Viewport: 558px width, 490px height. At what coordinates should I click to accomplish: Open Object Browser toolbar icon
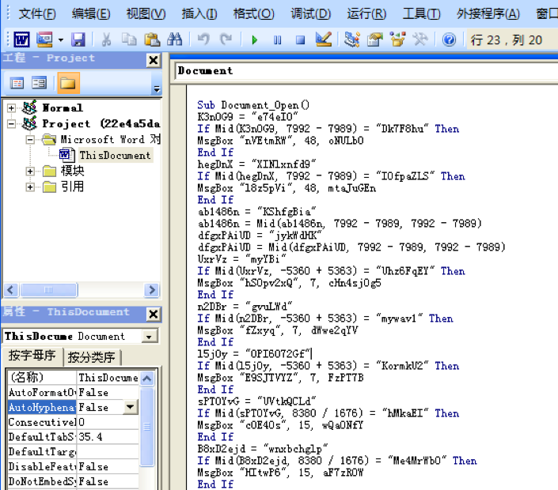[398, 40]
